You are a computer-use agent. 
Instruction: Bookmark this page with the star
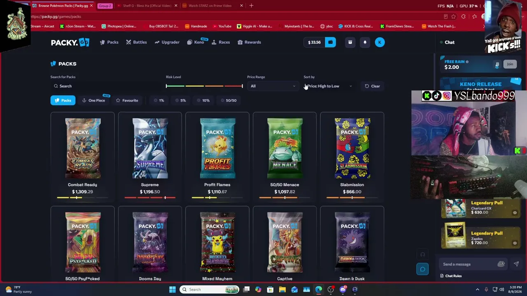click(453, 16)
